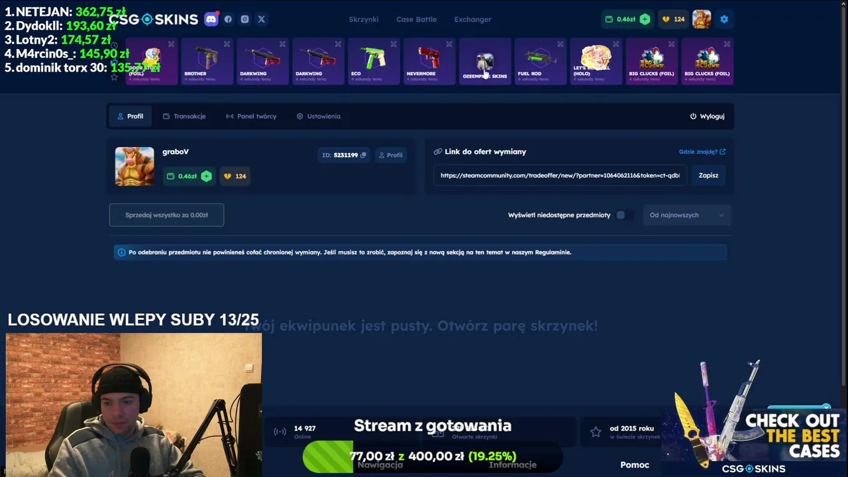
Task: Click the green plus beside the header balance
Action: [x=645, y=19]
